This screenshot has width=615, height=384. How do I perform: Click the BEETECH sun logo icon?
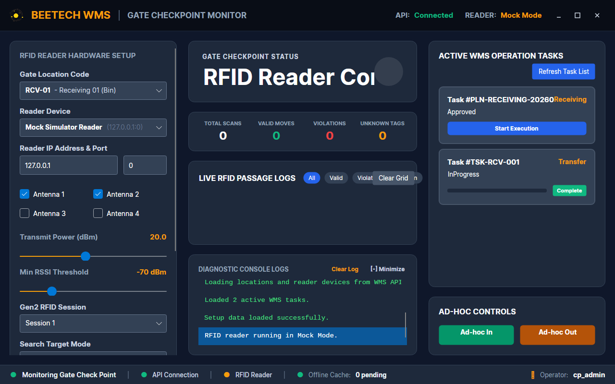pos(16,15)
